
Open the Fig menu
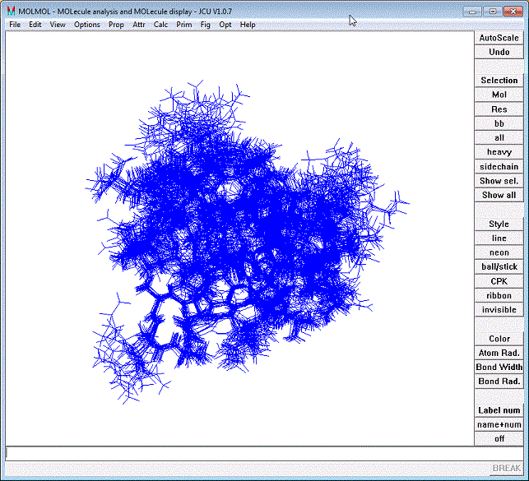click(205, 25)
